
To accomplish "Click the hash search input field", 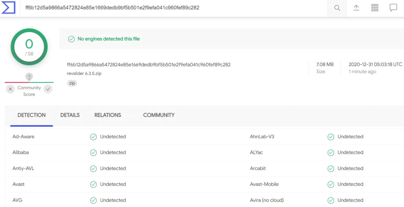I will coord(174,8).
